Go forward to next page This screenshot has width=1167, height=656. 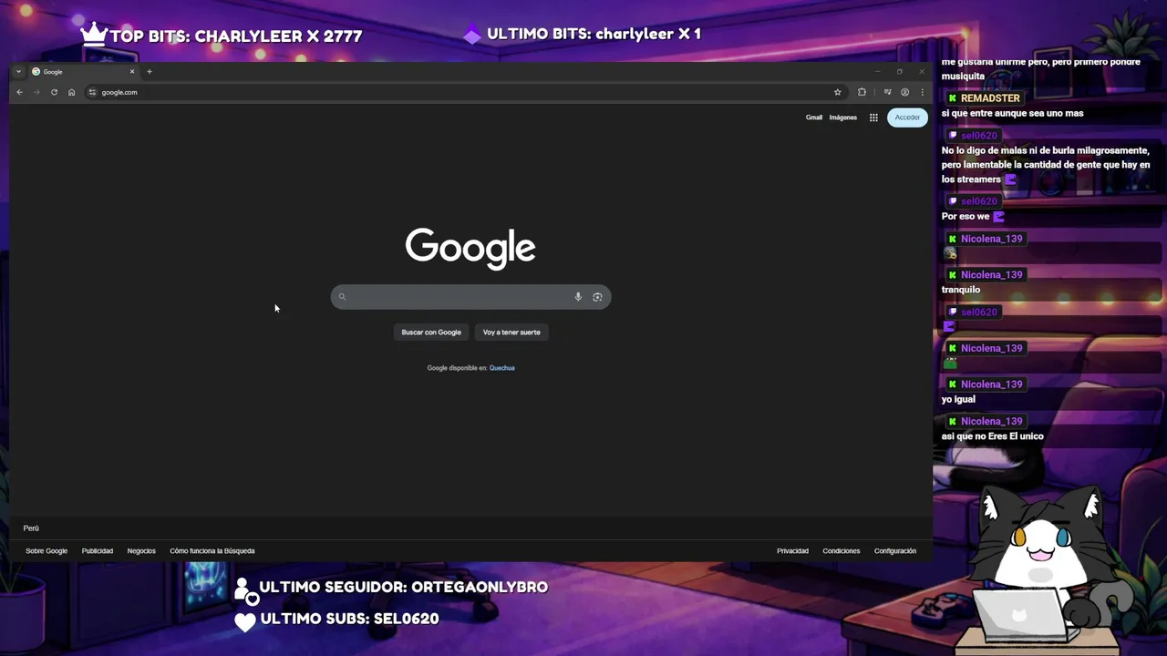pos(36,92)
